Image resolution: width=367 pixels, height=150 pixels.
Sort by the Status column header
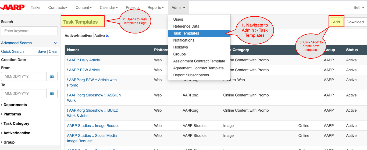352,50
